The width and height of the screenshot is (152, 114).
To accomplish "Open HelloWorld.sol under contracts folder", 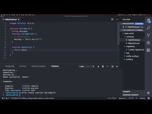I will click(x=134, y=40).
